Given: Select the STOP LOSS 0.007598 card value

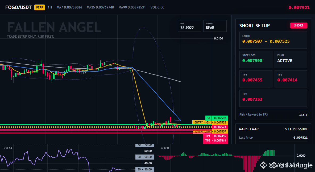Looking at the screenshot, I should pyautogui.click(x=252, y=60).
